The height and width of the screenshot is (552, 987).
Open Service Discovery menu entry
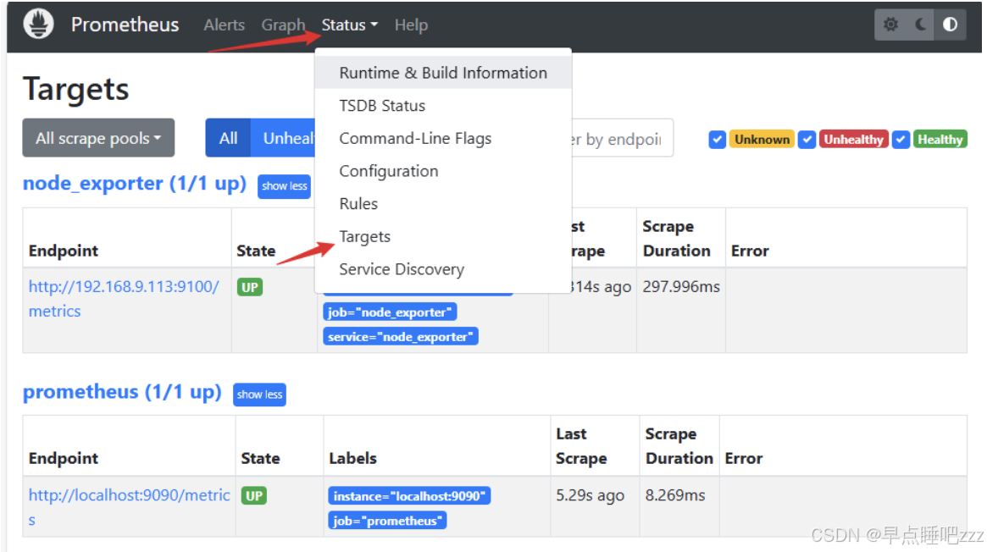tap(443, 269)
